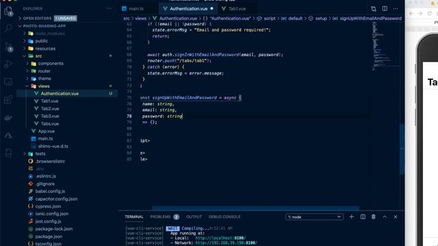The width and height of the screenshot is (438, 246).
Task: Click the code minimap overview
Action: 385,46
